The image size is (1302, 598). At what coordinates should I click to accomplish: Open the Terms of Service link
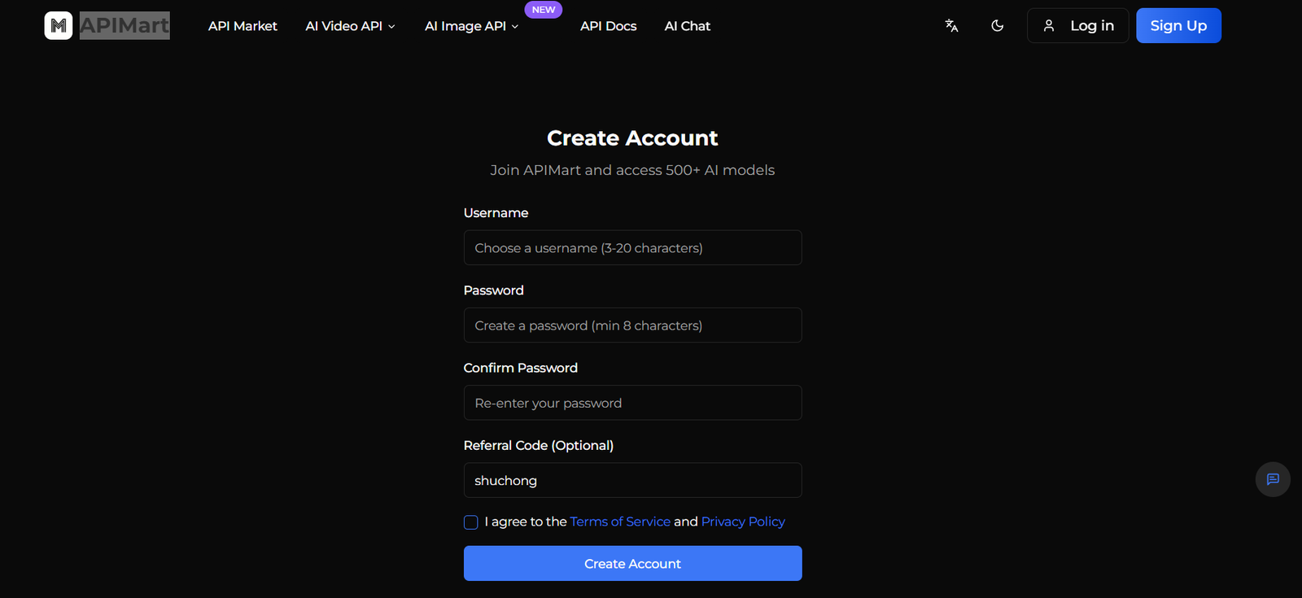click(620, 522)
